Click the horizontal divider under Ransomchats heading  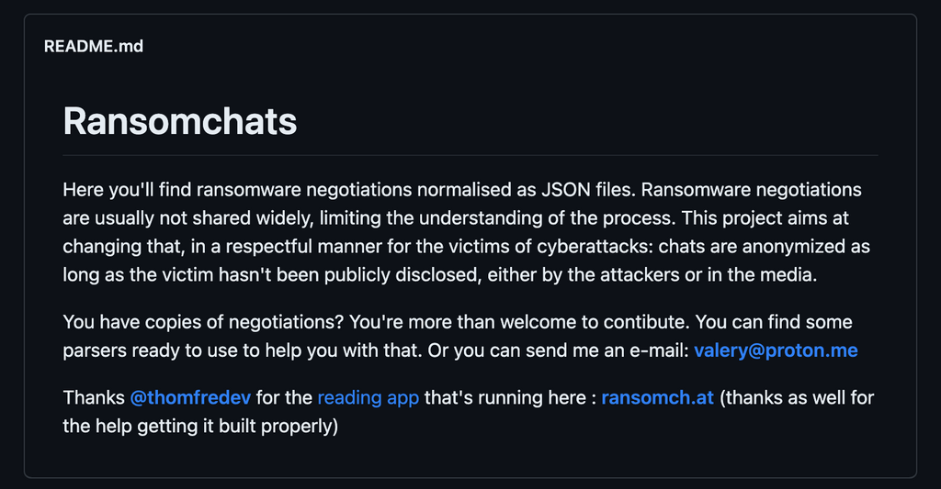(470, 155)
